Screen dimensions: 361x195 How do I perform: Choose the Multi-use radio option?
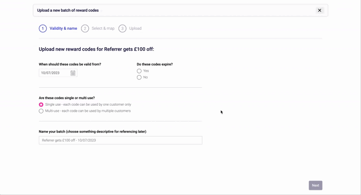tap(41, 111)
